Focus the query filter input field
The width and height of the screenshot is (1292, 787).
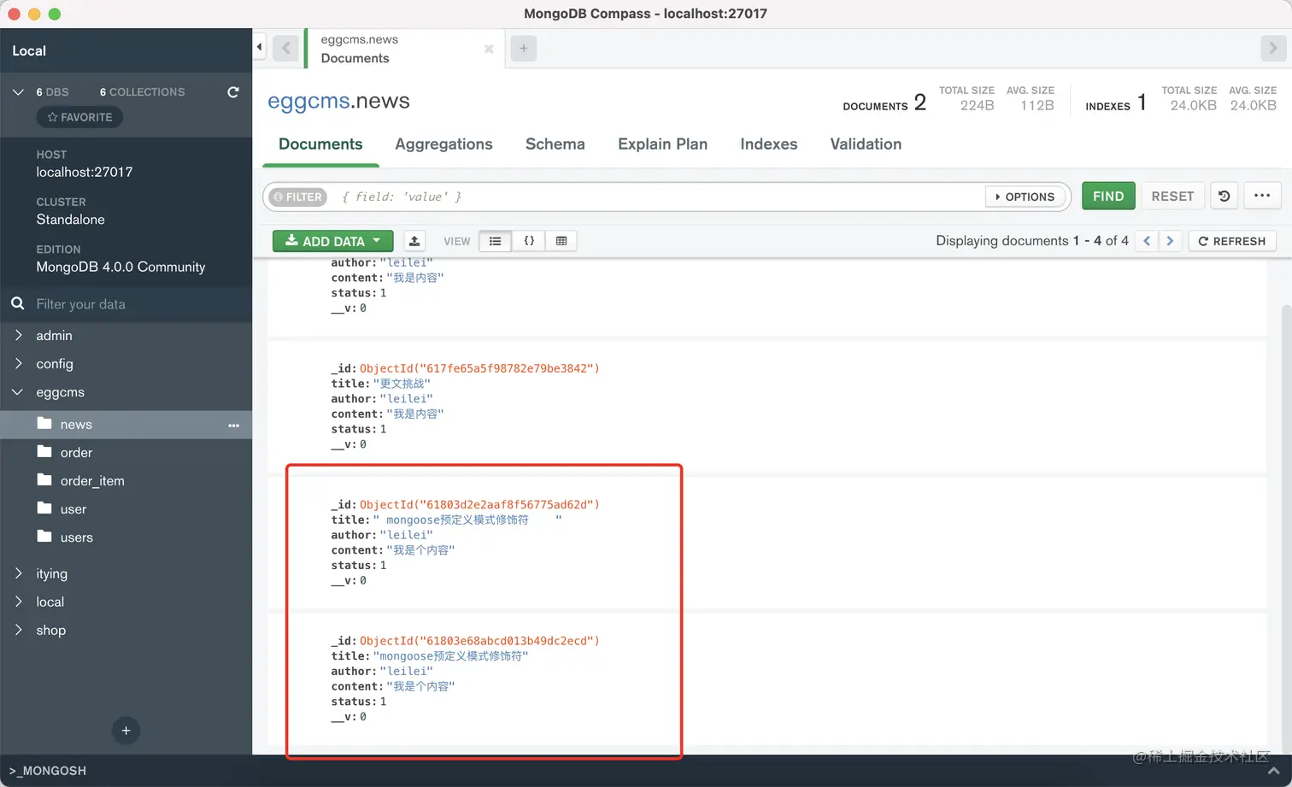pyautogui.click(x=658, y=197)
